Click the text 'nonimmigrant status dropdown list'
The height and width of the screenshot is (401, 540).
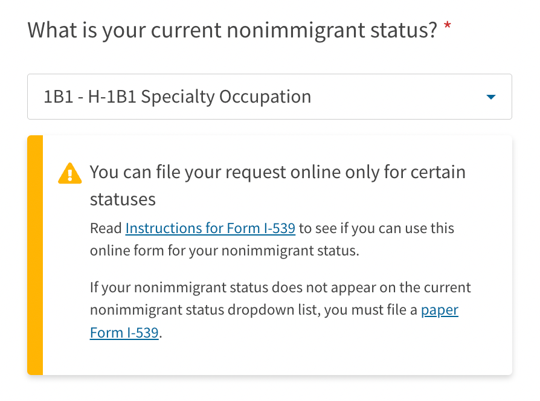click(x=205, y=310)
